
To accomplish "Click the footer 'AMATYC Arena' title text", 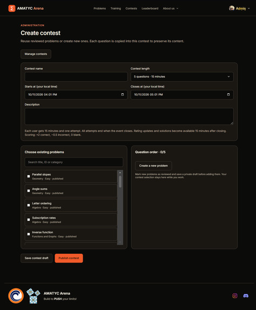I will point(57,293).
